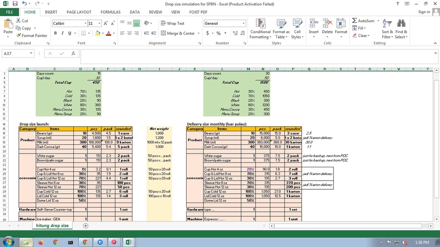Open the Calibri font name dropdown
This screenshot has width=440, height=247.
[85, 23]
